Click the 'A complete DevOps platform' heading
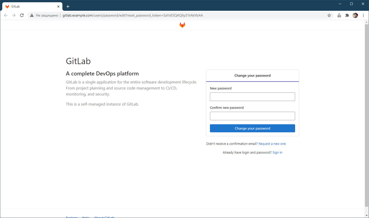Viewport: 369px width, 218px height. [102, 73]
